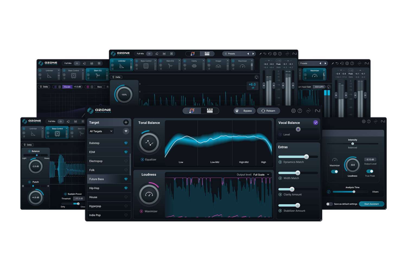Select the Folk target

click(x=108, y=170)
